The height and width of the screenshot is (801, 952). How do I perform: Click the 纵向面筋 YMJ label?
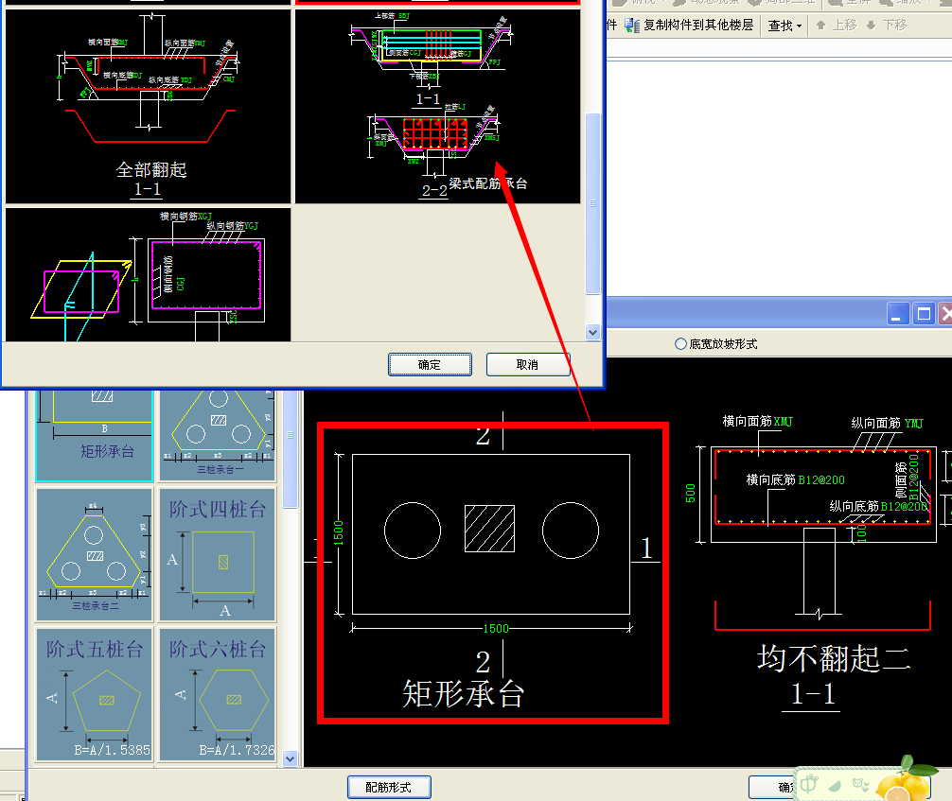[x=887, y=423]
